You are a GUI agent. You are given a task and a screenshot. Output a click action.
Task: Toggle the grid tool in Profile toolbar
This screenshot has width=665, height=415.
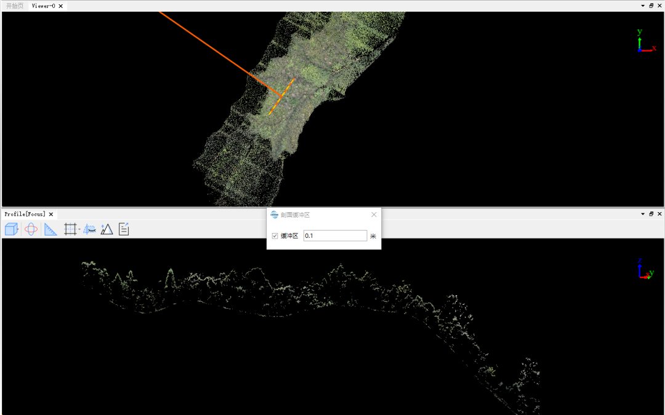tap(70, 229)
